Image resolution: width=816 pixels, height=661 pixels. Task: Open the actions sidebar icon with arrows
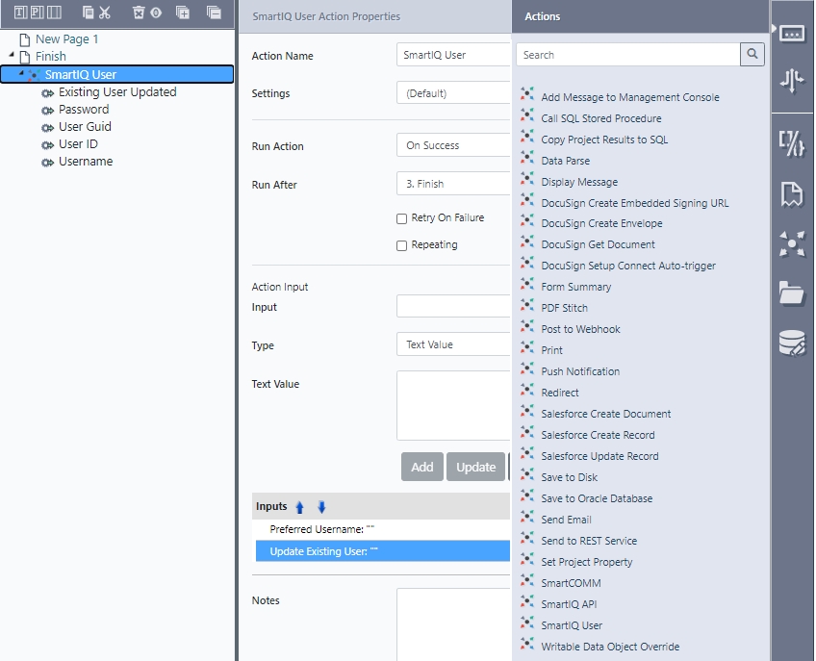pyautogui.click(x=792, y=243)
